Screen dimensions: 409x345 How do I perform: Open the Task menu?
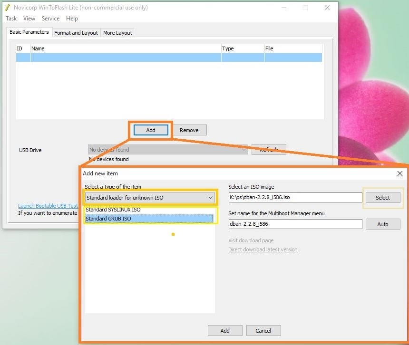tap(11, 18)
